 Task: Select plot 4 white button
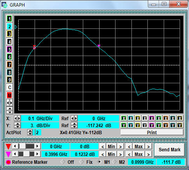pyautogui.click(x=9, y=42)
